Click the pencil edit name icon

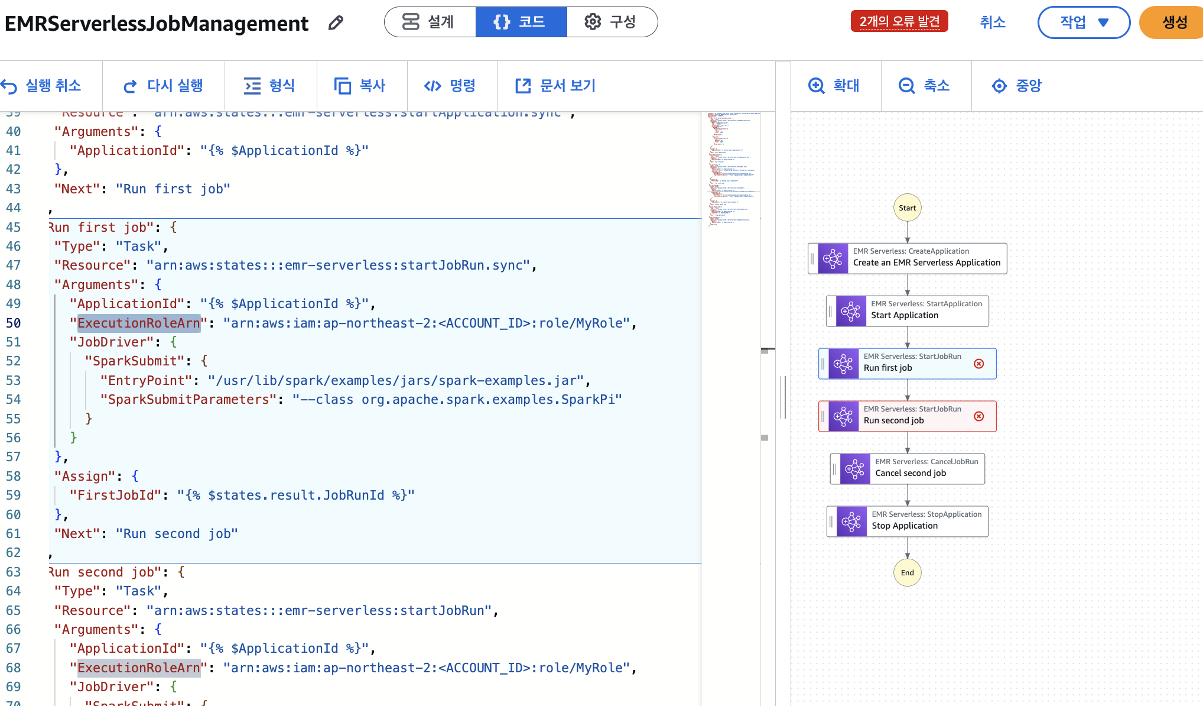(x=336, y=23)
